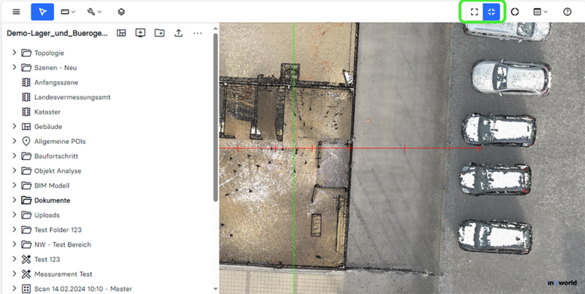Select the collapse view mode button
The width and height of the screenshot is (585, 294).
pyautogui.click(x=491, y=12)
